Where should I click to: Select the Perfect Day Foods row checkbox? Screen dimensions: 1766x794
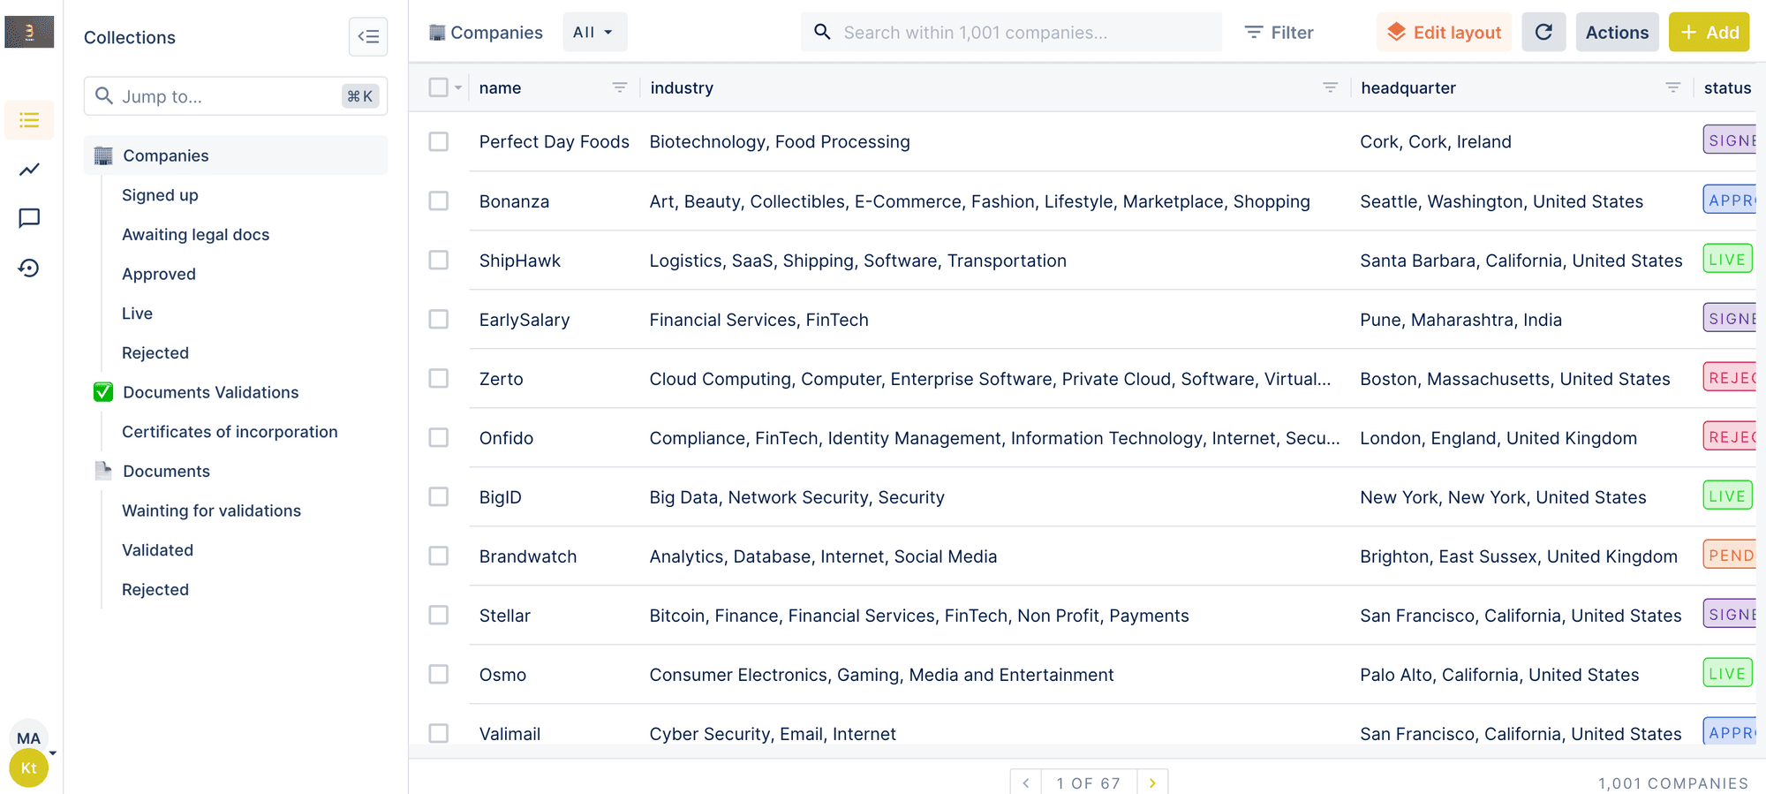(x=438, y=141)
